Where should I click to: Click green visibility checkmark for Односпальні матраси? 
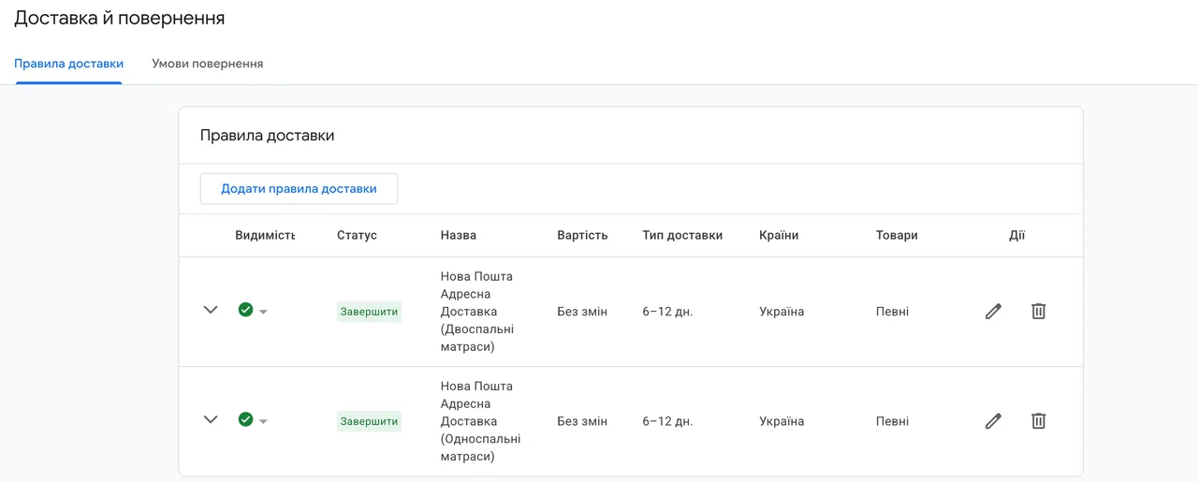pos(245,419)
